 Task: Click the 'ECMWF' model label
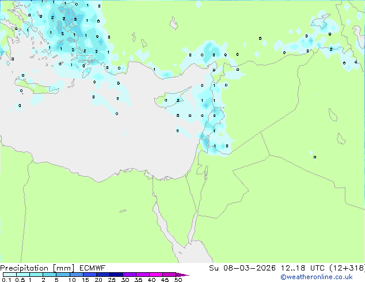tap(93, 268)
